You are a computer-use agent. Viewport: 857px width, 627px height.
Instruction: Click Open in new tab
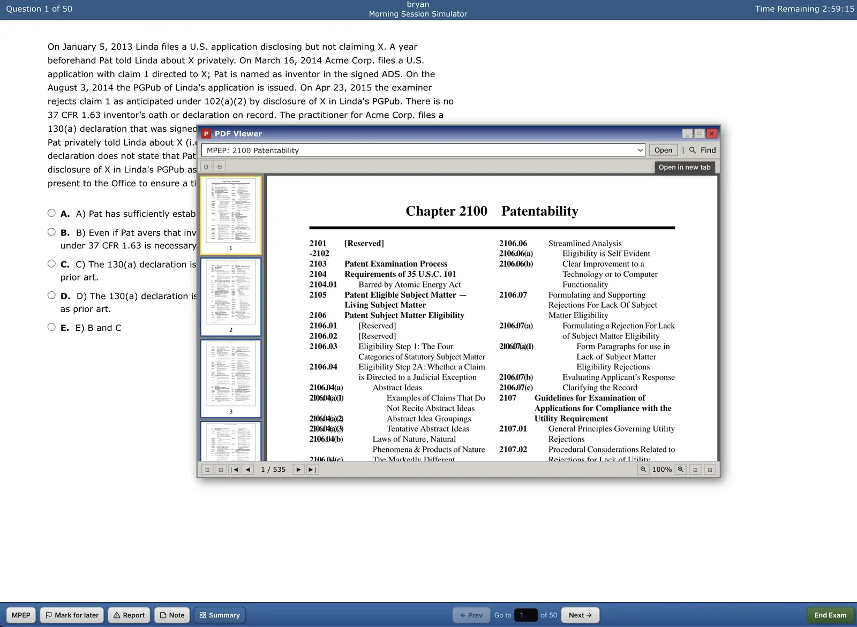(685, 167)
